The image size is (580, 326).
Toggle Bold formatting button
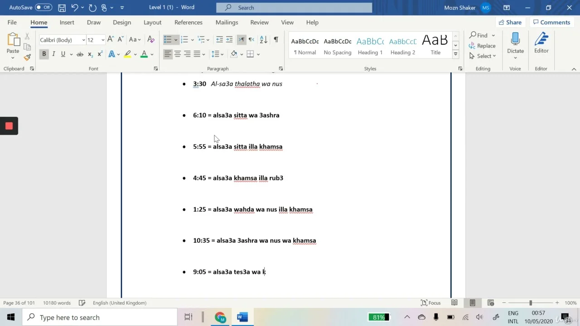tap(44, 54)
